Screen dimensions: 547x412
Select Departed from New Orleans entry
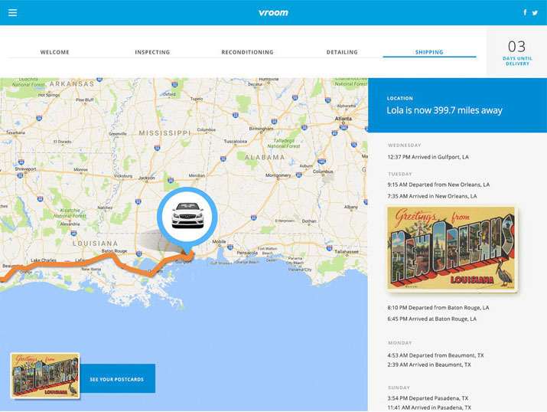tap(438, 185)
